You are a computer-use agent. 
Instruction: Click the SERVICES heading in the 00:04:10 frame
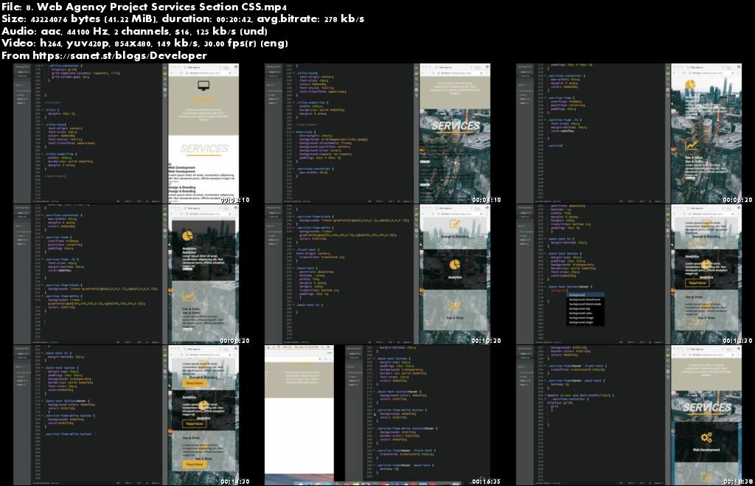[x=456, y=125]
